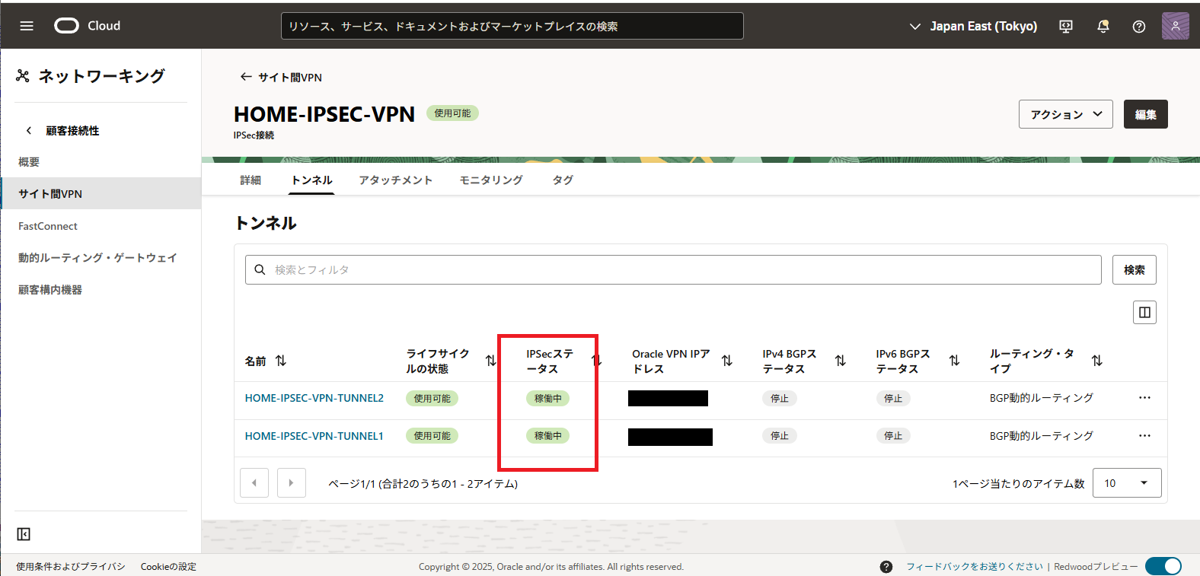Click 使用可能 lifecycle state of TUNNEL2 row
Image resolution: width=1200 pixels, height=576 pixels.
[x=432, y=398]
